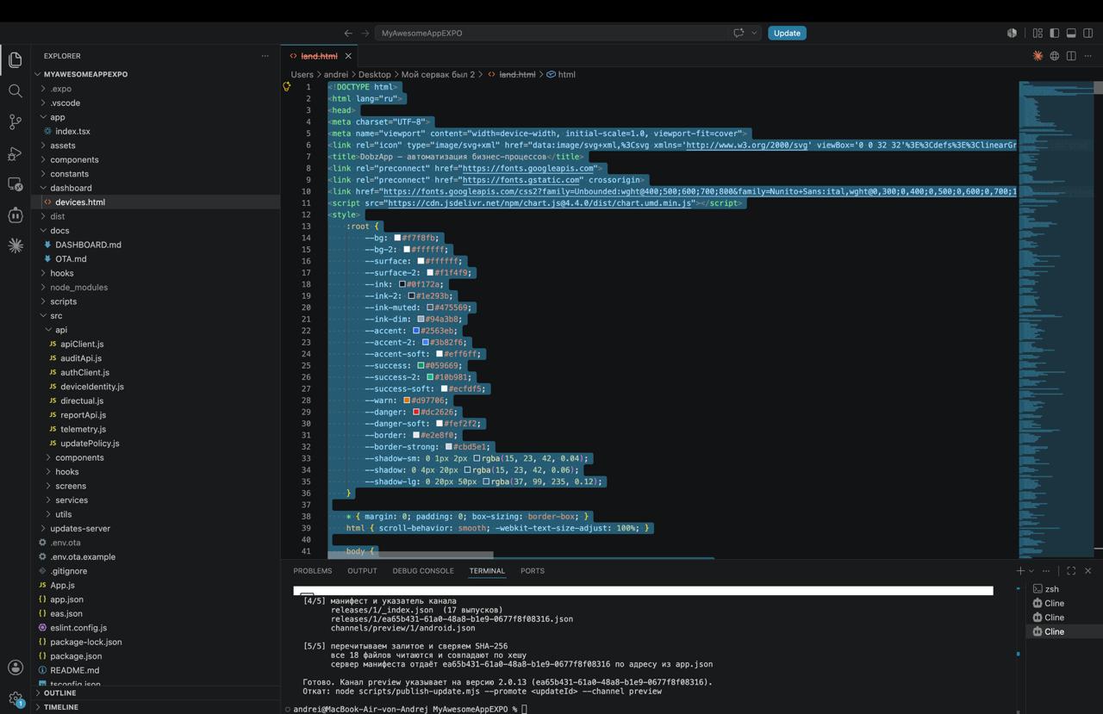Viewport: 1103px width, 714px height.
Task: Go back with the left arrow
Action: tap(348, 33)
